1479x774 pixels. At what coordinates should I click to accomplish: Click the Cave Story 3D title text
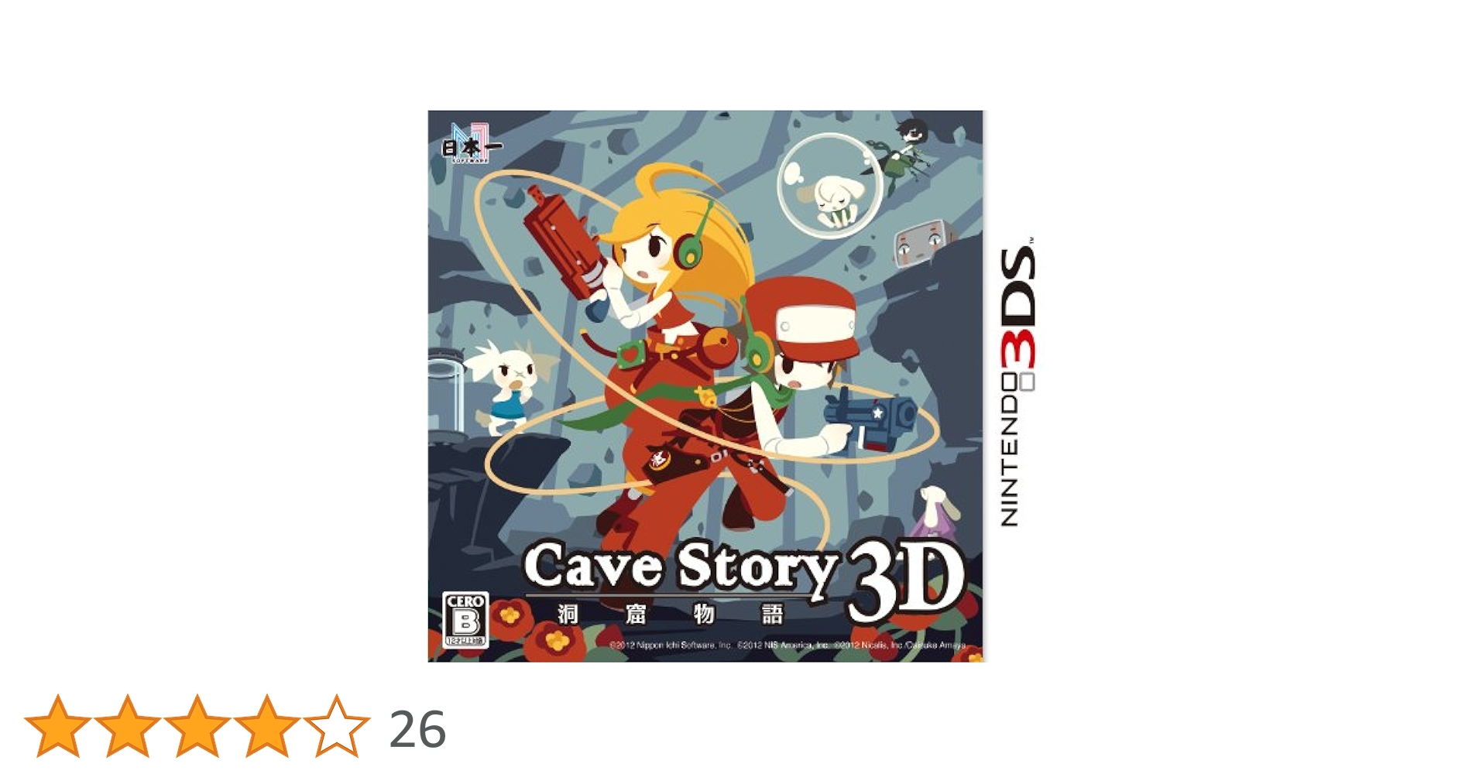(743, 579)
